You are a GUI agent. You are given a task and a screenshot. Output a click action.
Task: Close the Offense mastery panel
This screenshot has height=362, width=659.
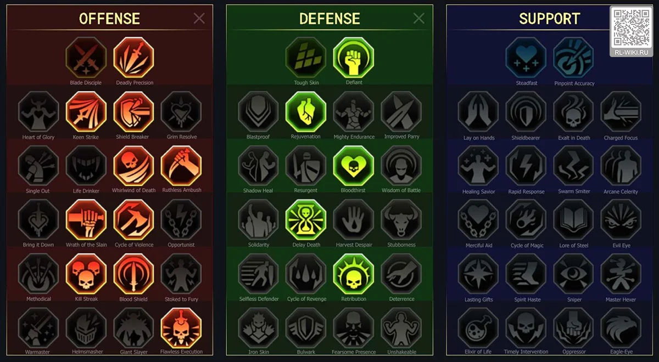coord(199,19)
